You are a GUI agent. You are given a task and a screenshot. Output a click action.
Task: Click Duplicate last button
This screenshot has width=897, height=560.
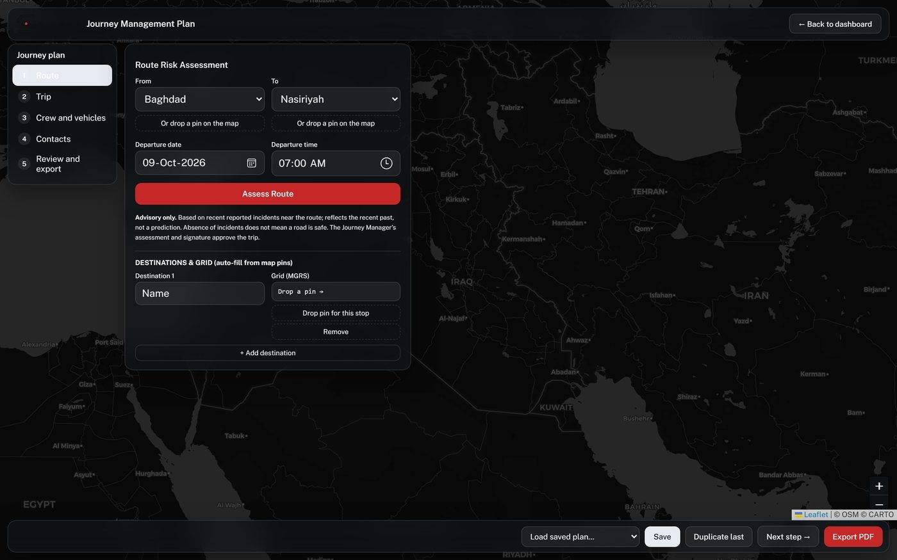tap(719, 536)
